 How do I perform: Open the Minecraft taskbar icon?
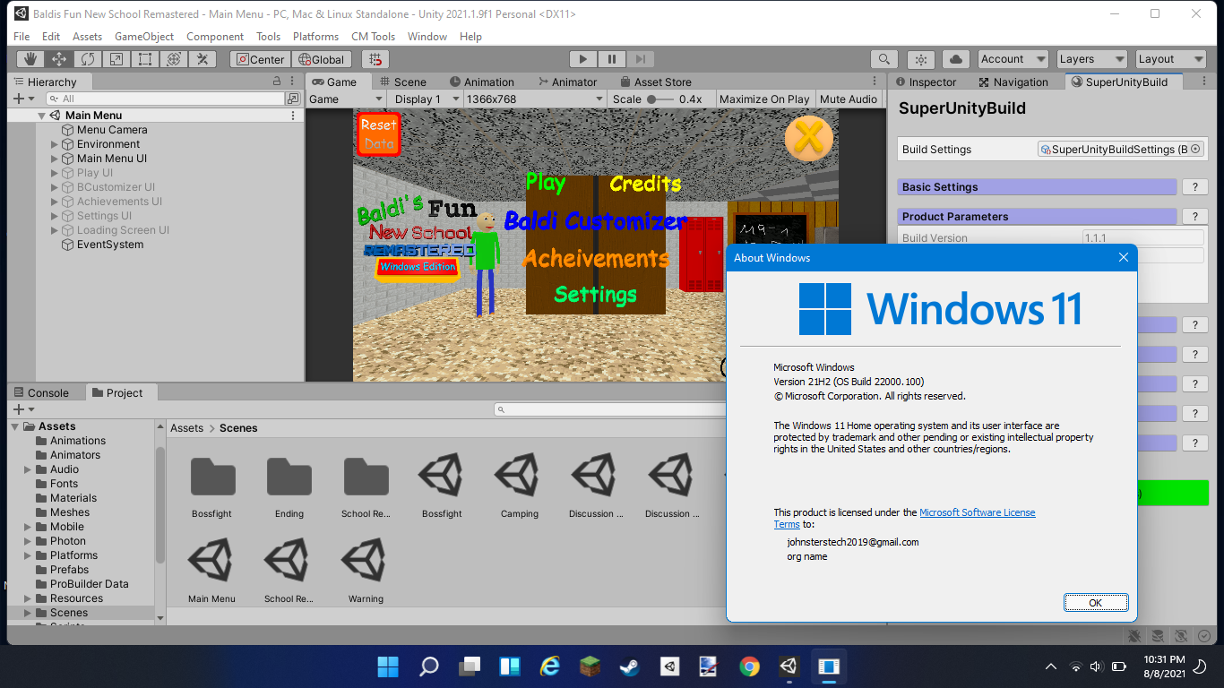point(589,666)
